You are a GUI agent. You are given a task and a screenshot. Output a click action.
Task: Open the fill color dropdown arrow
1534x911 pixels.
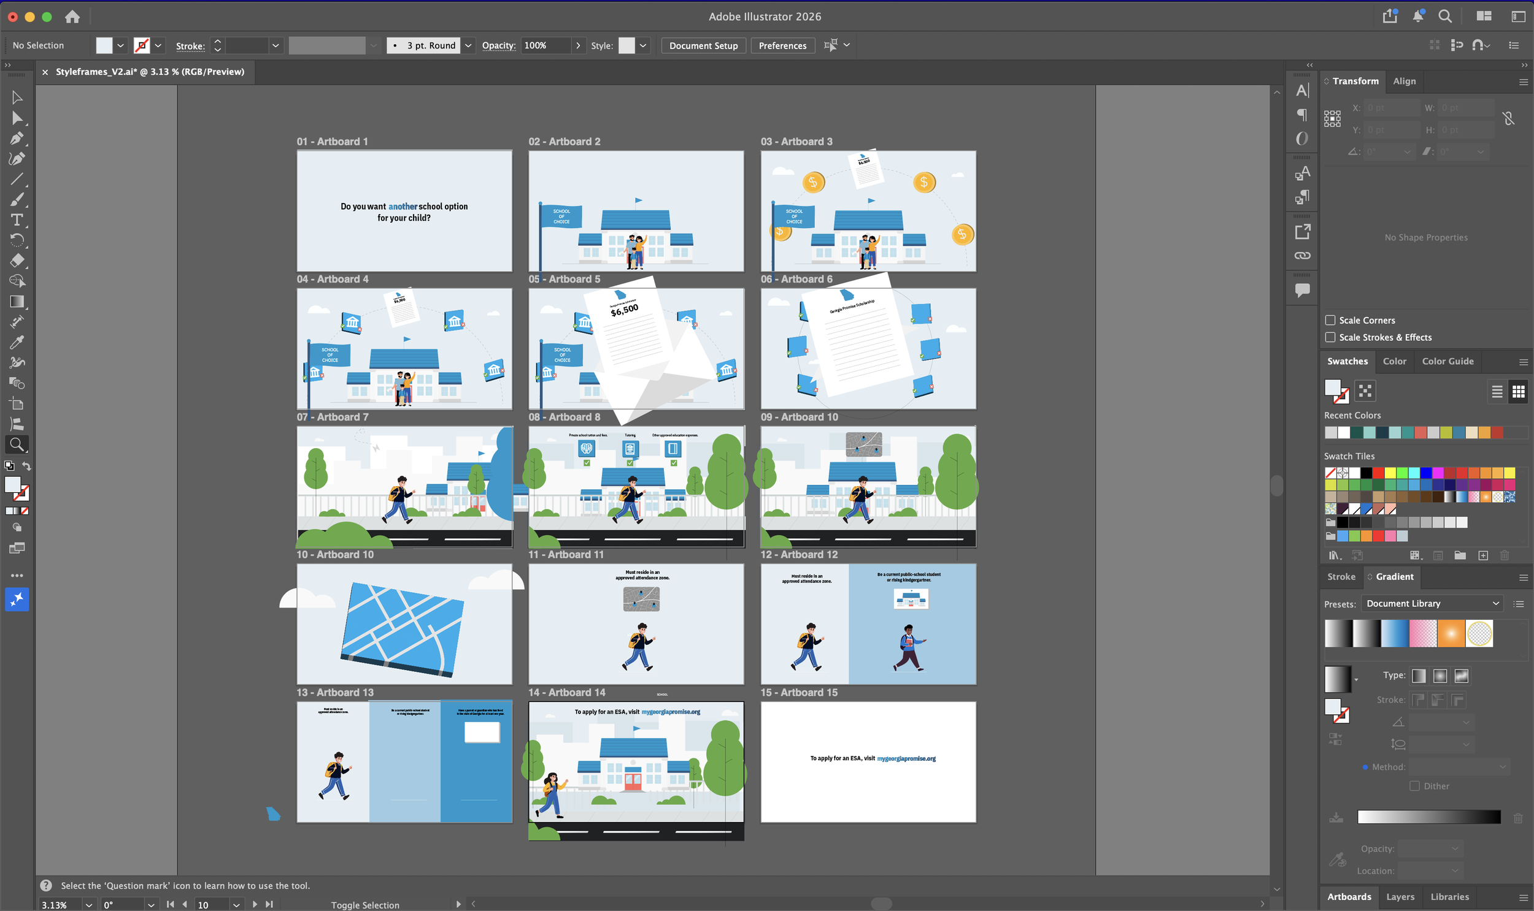[120, 45]
